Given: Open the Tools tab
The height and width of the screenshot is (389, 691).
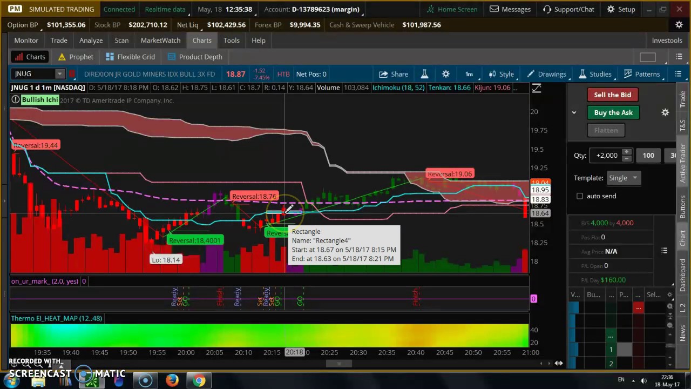Looking at the screenshot, I should pyautogui.click(x=231, y=41).
